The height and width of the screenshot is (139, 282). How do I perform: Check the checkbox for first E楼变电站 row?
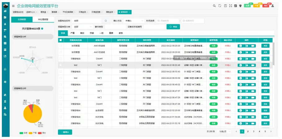point(60,59)
